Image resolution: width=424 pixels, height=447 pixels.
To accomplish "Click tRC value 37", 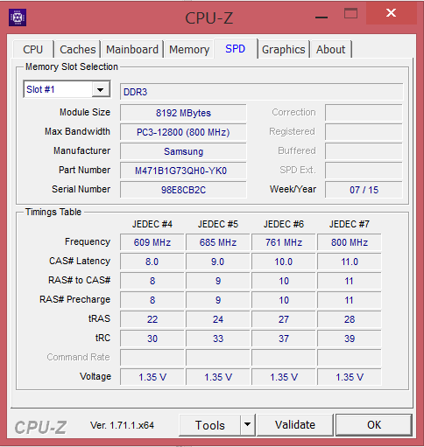I will [x=284, y=339].
